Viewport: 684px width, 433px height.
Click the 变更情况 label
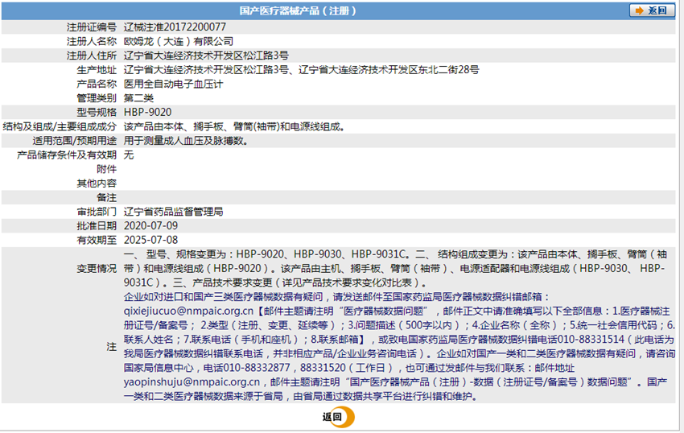[x=97, y=269]
